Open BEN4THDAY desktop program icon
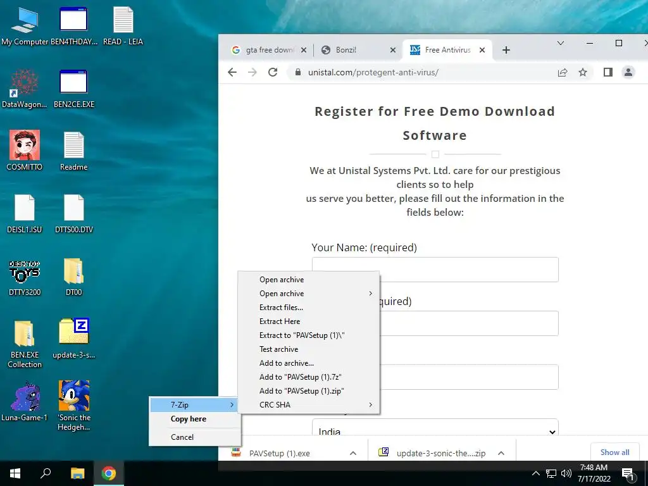The width and height of the screenshot is (648, 486). pyautogui.click(x=73, y=25)
